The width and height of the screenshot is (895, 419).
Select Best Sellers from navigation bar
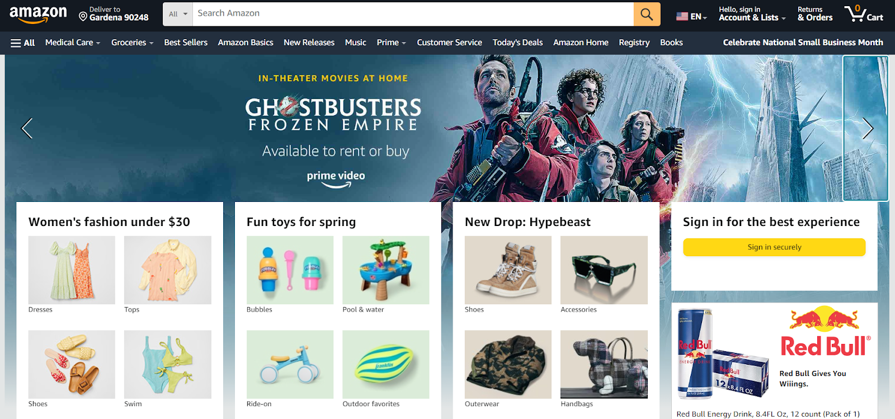(x=186, y=43)
